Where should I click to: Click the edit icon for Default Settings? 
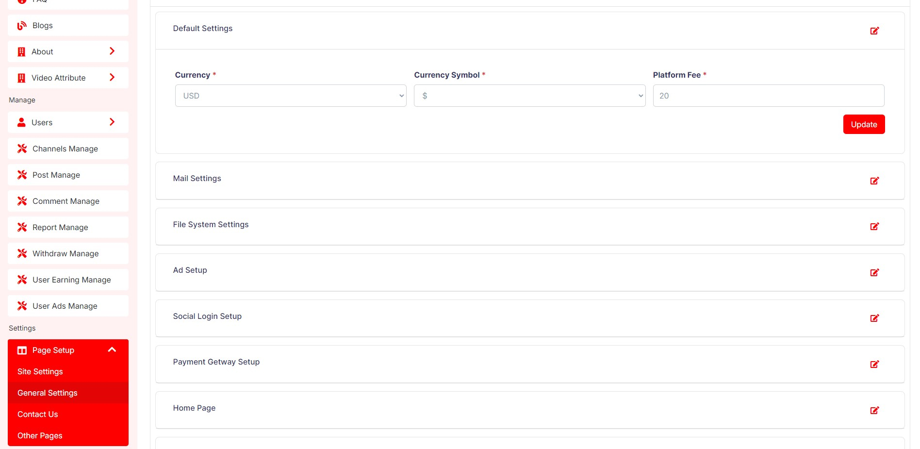click(874, 31)
